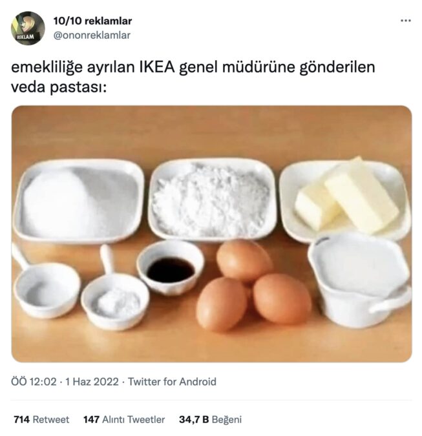Open the three-dot tweet options menu
The width and height of the screenshot is (422, 436).
pyautogui.click(x=406, y=21)
